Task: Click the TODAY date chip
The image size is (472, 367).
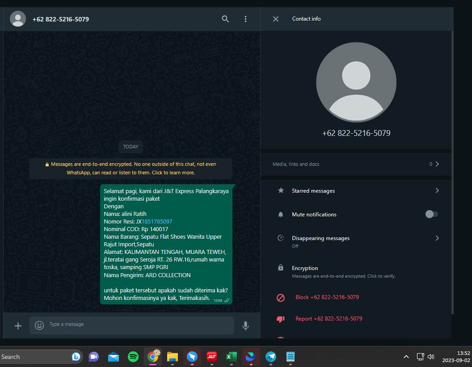Action: point(131,147)
